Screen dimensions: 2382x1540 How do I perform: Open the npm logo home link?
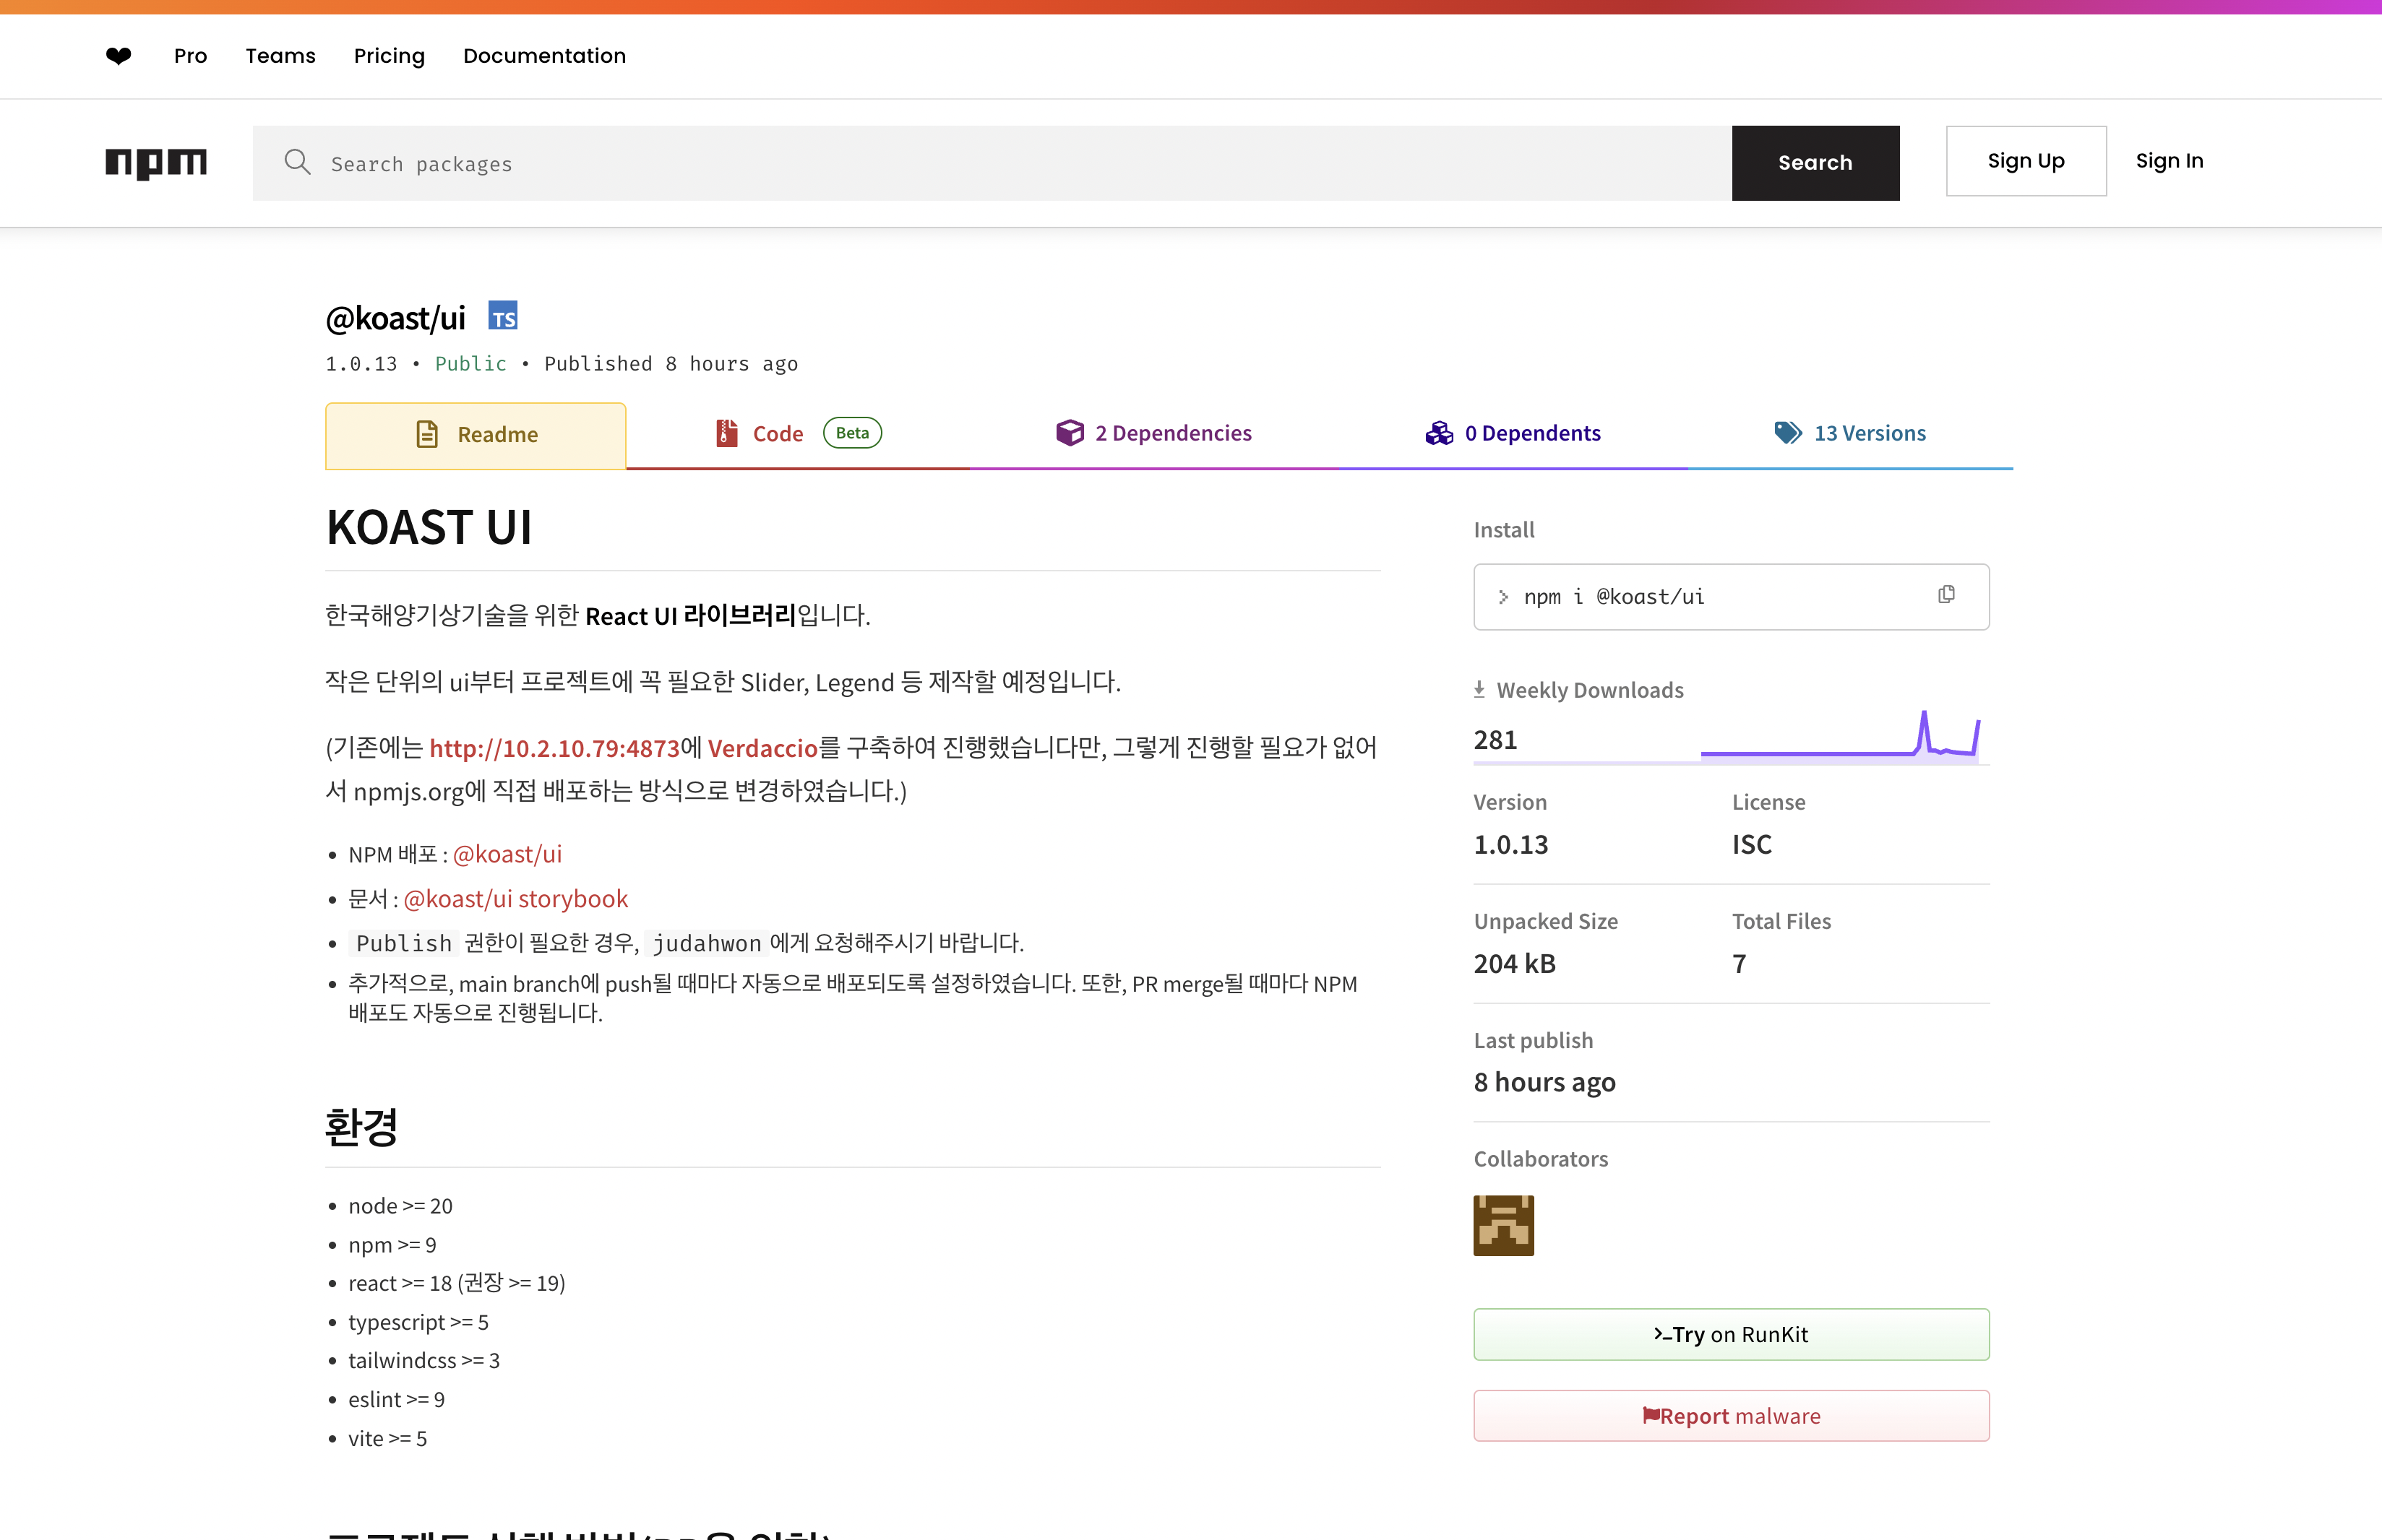(156, 163)
